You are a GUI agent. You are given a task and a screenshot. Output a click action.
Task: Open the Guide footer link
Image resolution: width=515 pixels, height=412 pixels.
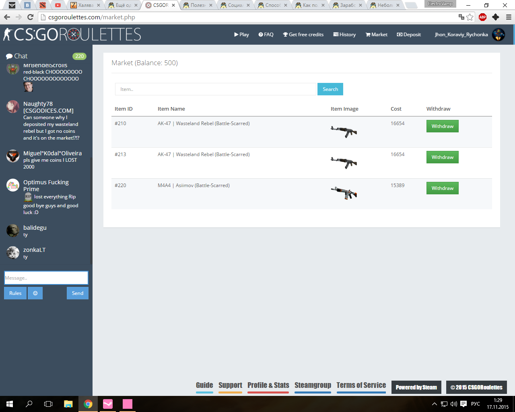[204, 386]
